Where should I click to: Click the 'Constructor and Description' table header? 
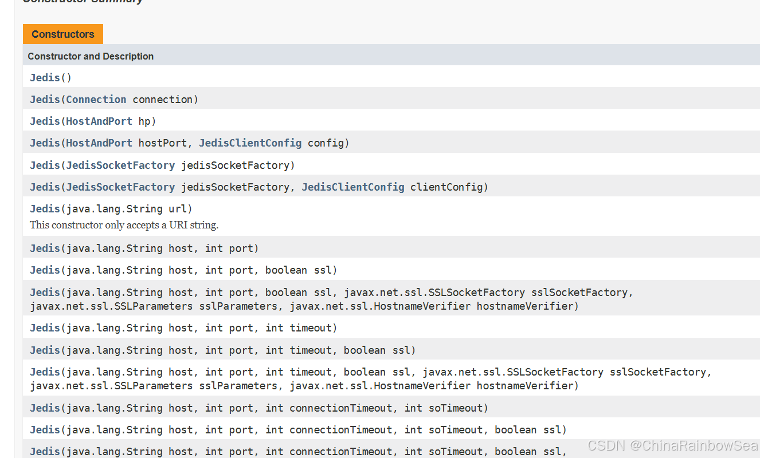click(91, 56)
